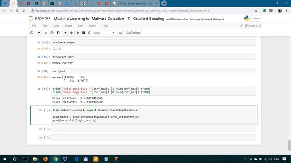Image resolution: width=291 pixels, height=163 pixels.
Task: Open the Kernel menu
Action: pos(92,26)
